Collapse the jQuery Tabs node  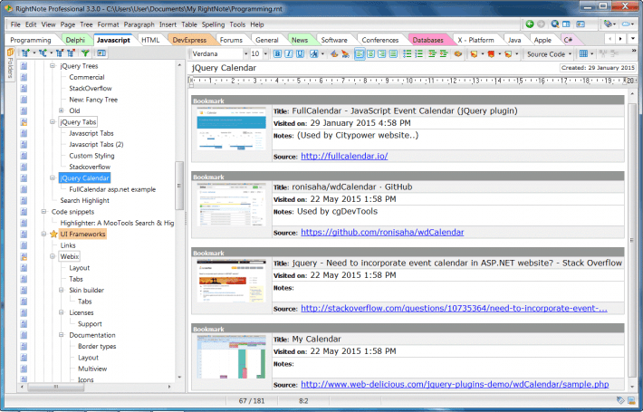(x=53, y=121)
